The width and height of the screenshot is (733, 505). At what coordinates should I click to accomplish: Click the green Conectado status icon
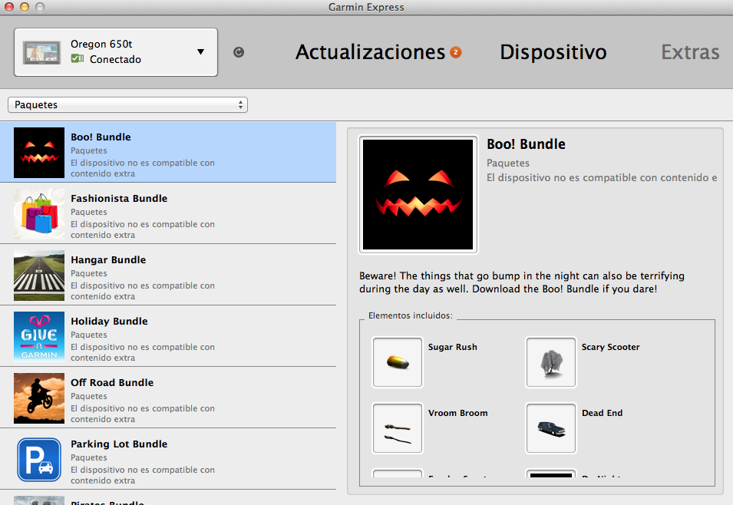click(77, 59)
